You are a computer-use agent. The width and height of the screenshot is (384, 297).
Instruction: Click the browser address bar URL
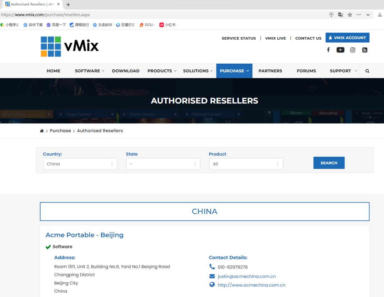[46, 15]
